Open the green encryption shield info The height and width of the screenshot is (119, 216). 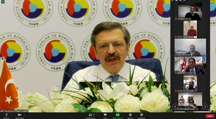click(x=3, y=2)
